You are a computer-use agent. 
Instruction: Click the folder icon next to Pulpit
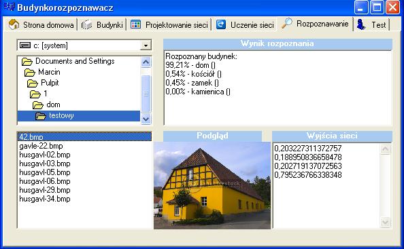(x=33, y=83)
